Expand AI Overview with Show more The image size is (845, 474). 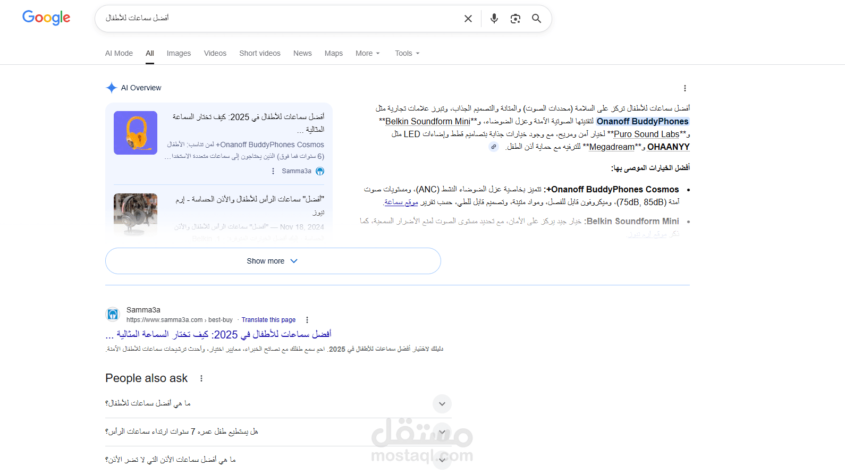273,261
